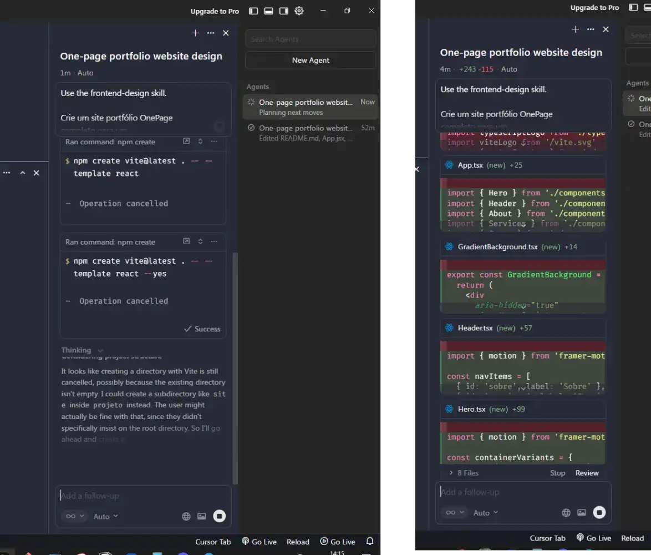Open the Auto model dropdown in left window
The image size is (651, 555).
tap(105, 516)
